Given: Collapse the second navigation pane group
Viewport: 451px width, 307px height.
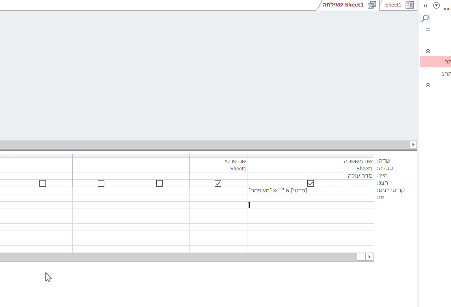Looking at the screenshot, I should click(428, 51).
